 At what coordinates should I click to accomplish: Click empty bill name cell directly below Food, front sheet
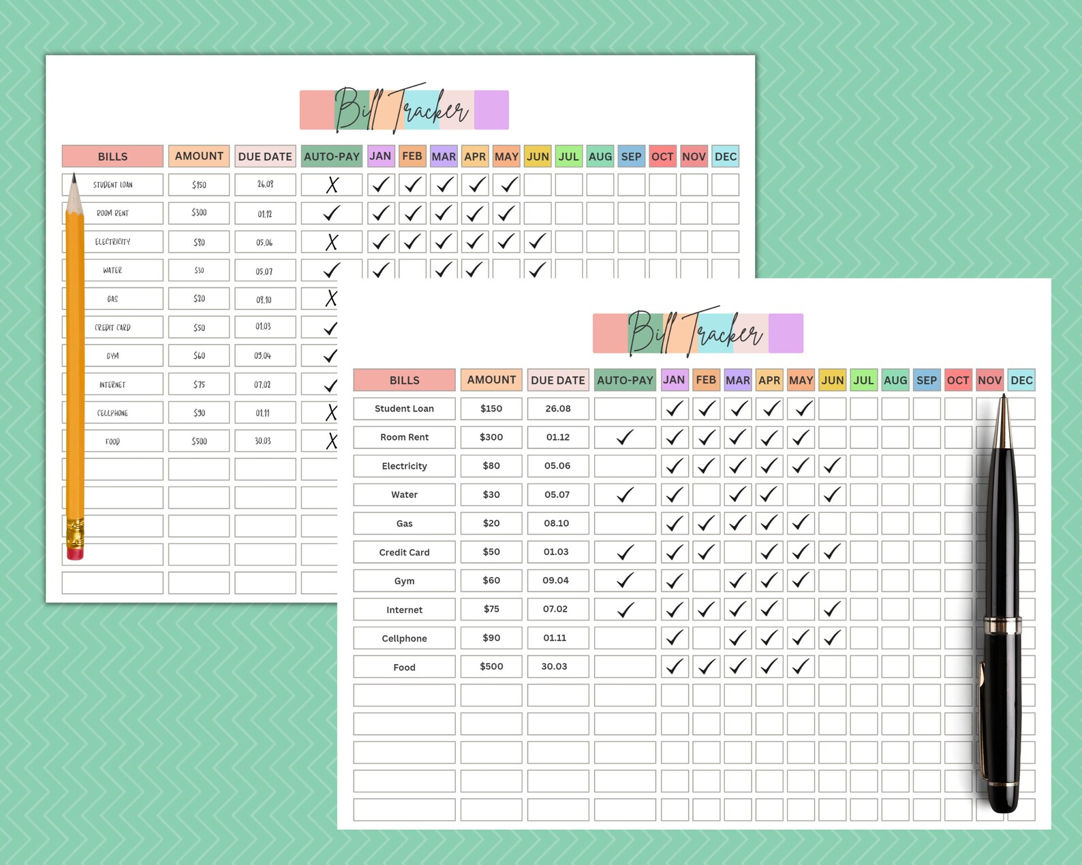[404, 695]
